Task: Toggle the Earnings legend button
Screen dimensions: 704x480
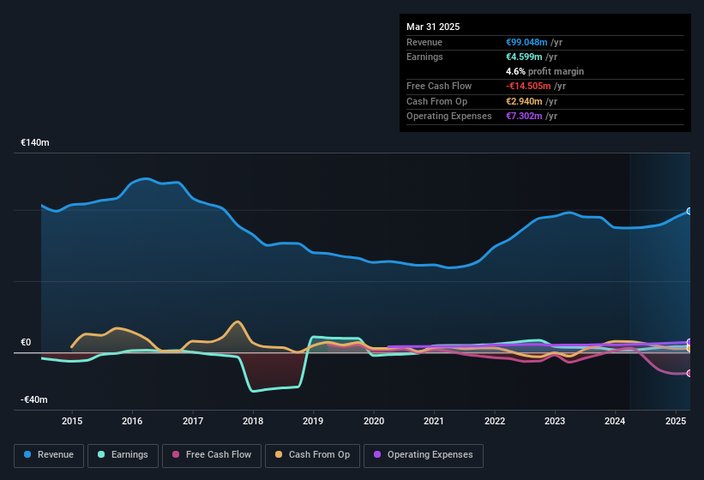Action: 123,455
